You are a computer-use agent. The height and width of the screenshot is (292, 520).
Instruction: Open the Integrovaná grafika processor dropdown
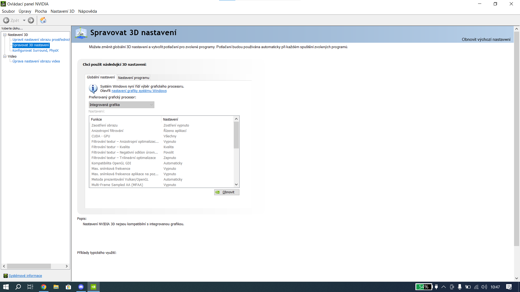click(121, 105)
